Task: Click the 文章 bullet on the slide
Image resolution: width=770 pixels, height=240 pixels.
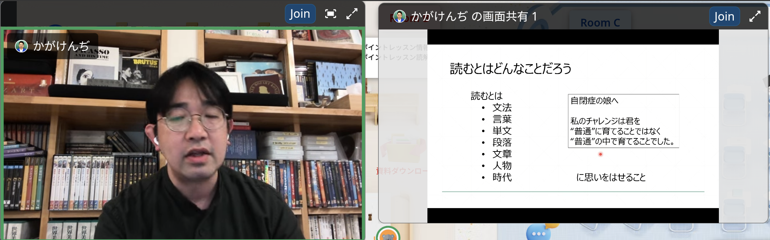Action: click(x=502, y=154)
